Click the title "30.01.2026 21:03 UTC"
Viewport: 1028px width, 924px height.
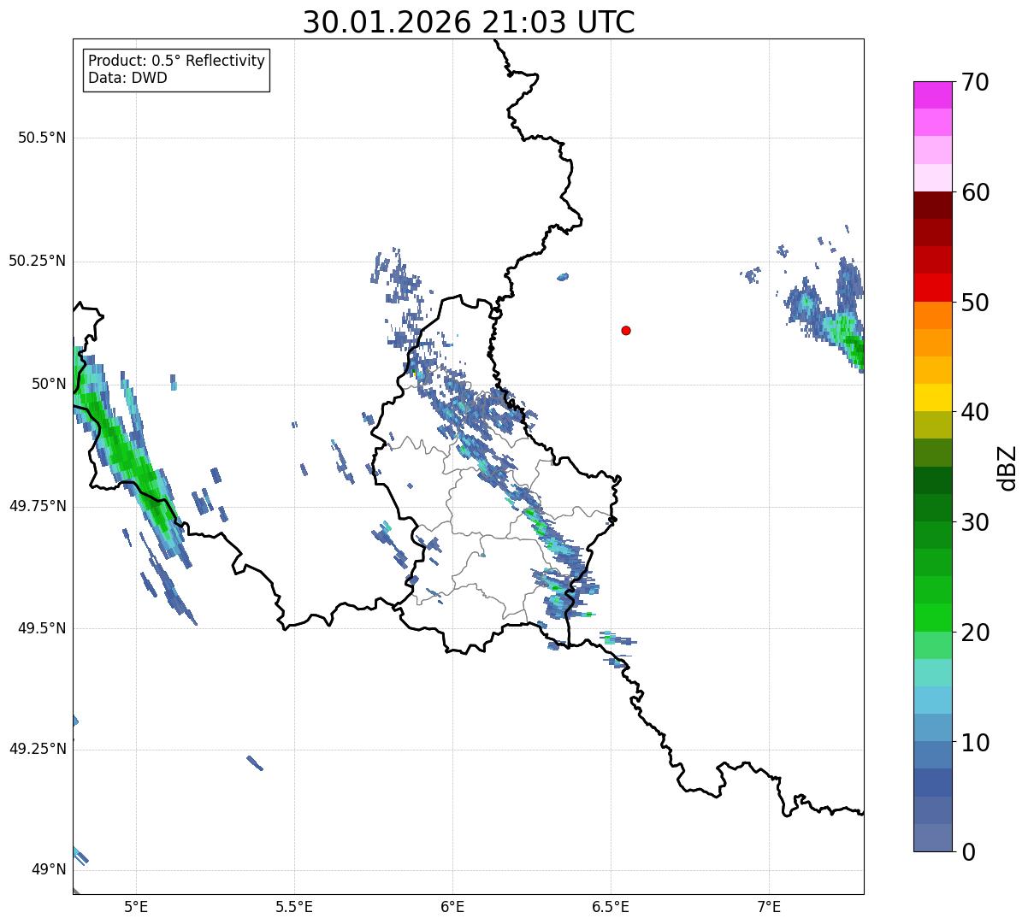pos(469,22)
